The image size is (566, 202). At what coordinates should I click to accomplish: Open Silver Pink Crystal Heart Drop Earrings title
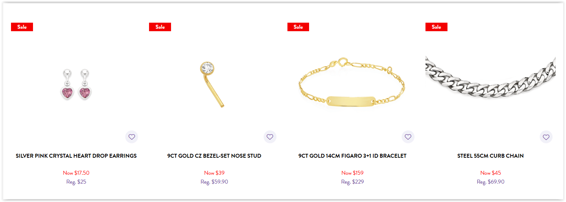76,156
